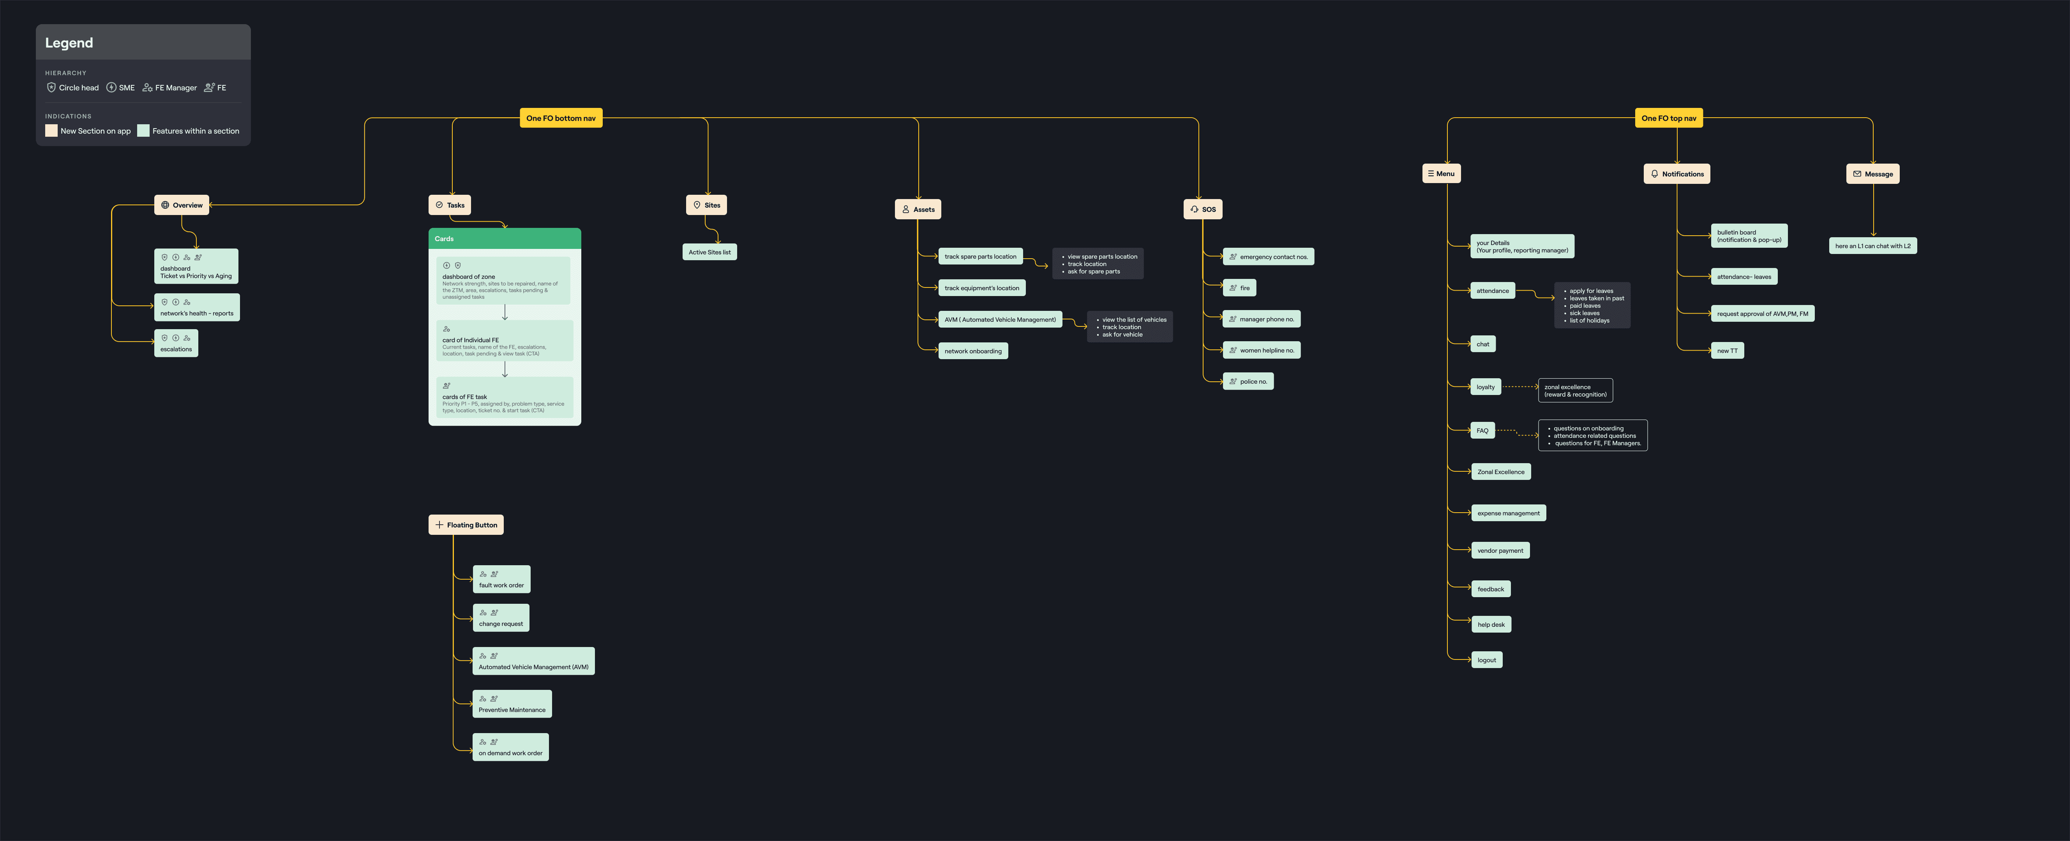2070x841 pixels.
Task: Click "loyalty" node
Action: tap(1486, 387)
